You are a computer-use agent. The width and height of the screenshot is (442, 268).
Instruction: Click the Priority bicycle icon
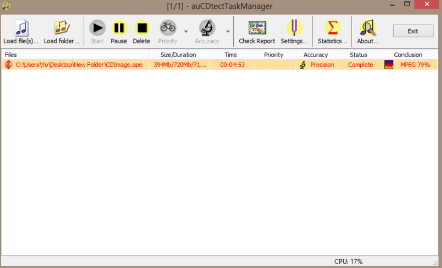pyautogui.click(x=168, y=28)
